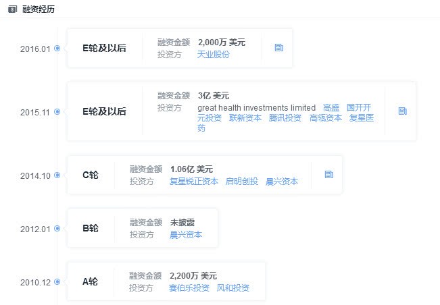Visit the 联新资本 investor page
The image size is (440, 305).
pyautogui.click(x=245, y=117)
